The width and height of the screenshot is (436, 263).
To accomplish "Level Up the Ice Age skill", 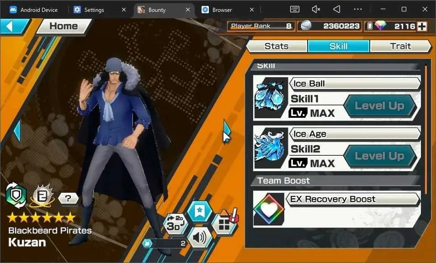I will click(x=379, y=156).
